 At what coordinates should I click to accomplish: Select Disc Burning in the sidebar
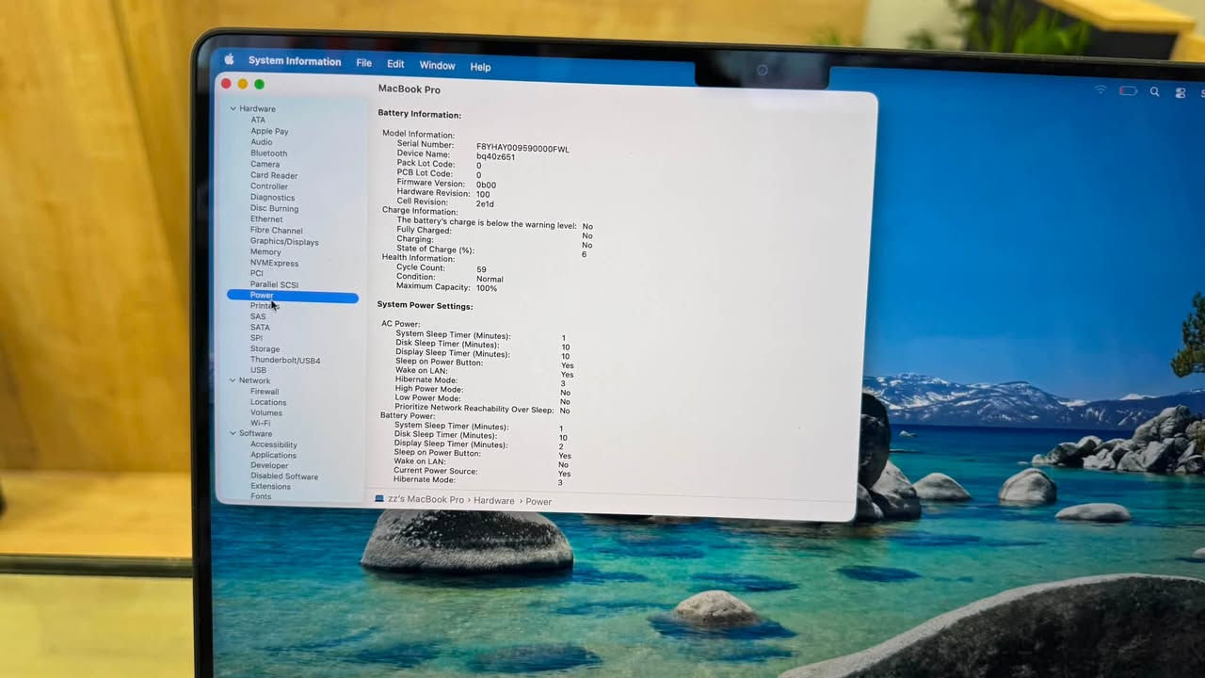tap(274, 208)
